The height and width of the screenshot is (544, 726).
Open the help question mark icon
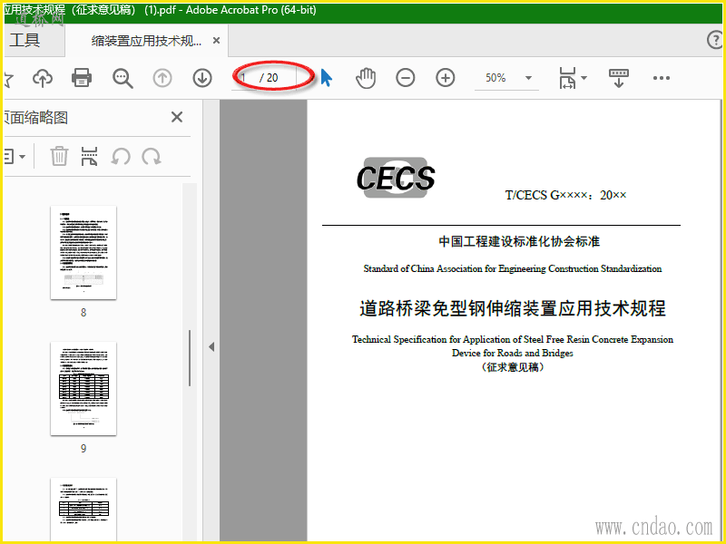[715, 40]
